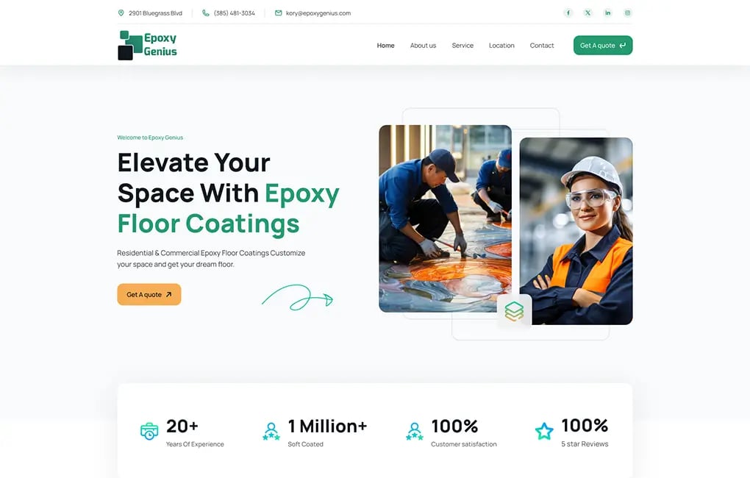Viewport: 750px width, 478px height.
Task: Open the Contact page
Action: pos(542,46)
